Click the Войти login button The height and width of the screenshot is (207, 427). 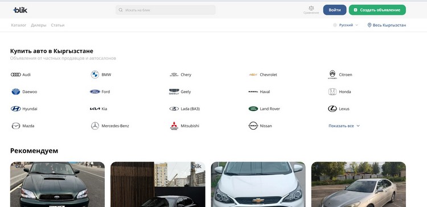point(335,10)
